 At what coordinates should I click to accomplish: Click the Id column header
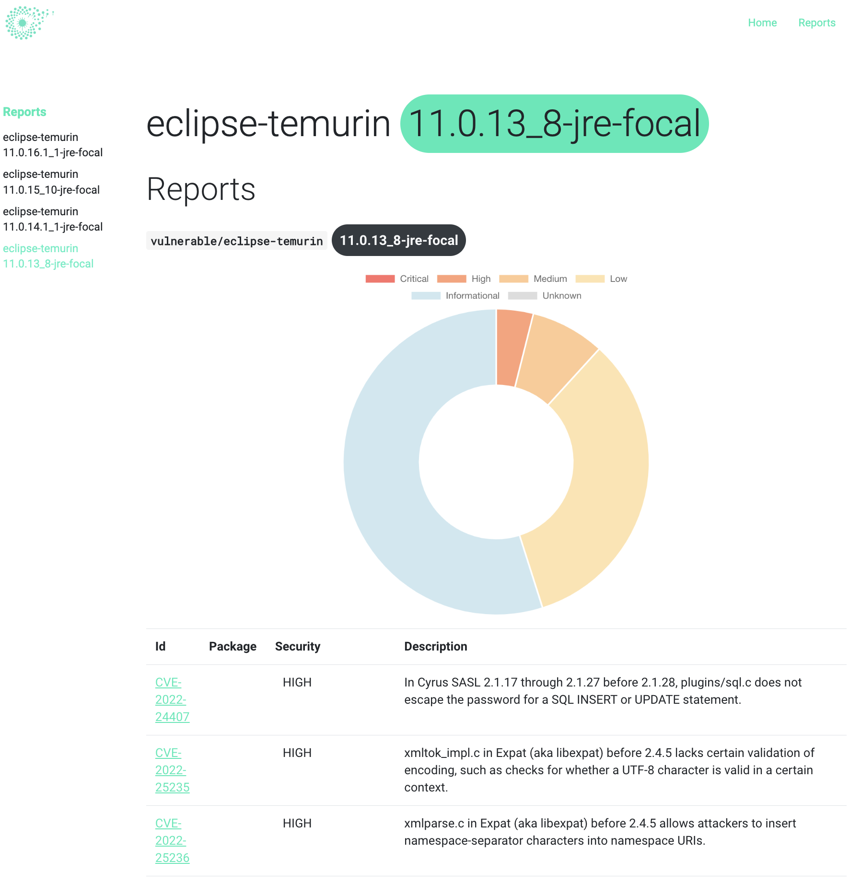click(x=160, y=646)
